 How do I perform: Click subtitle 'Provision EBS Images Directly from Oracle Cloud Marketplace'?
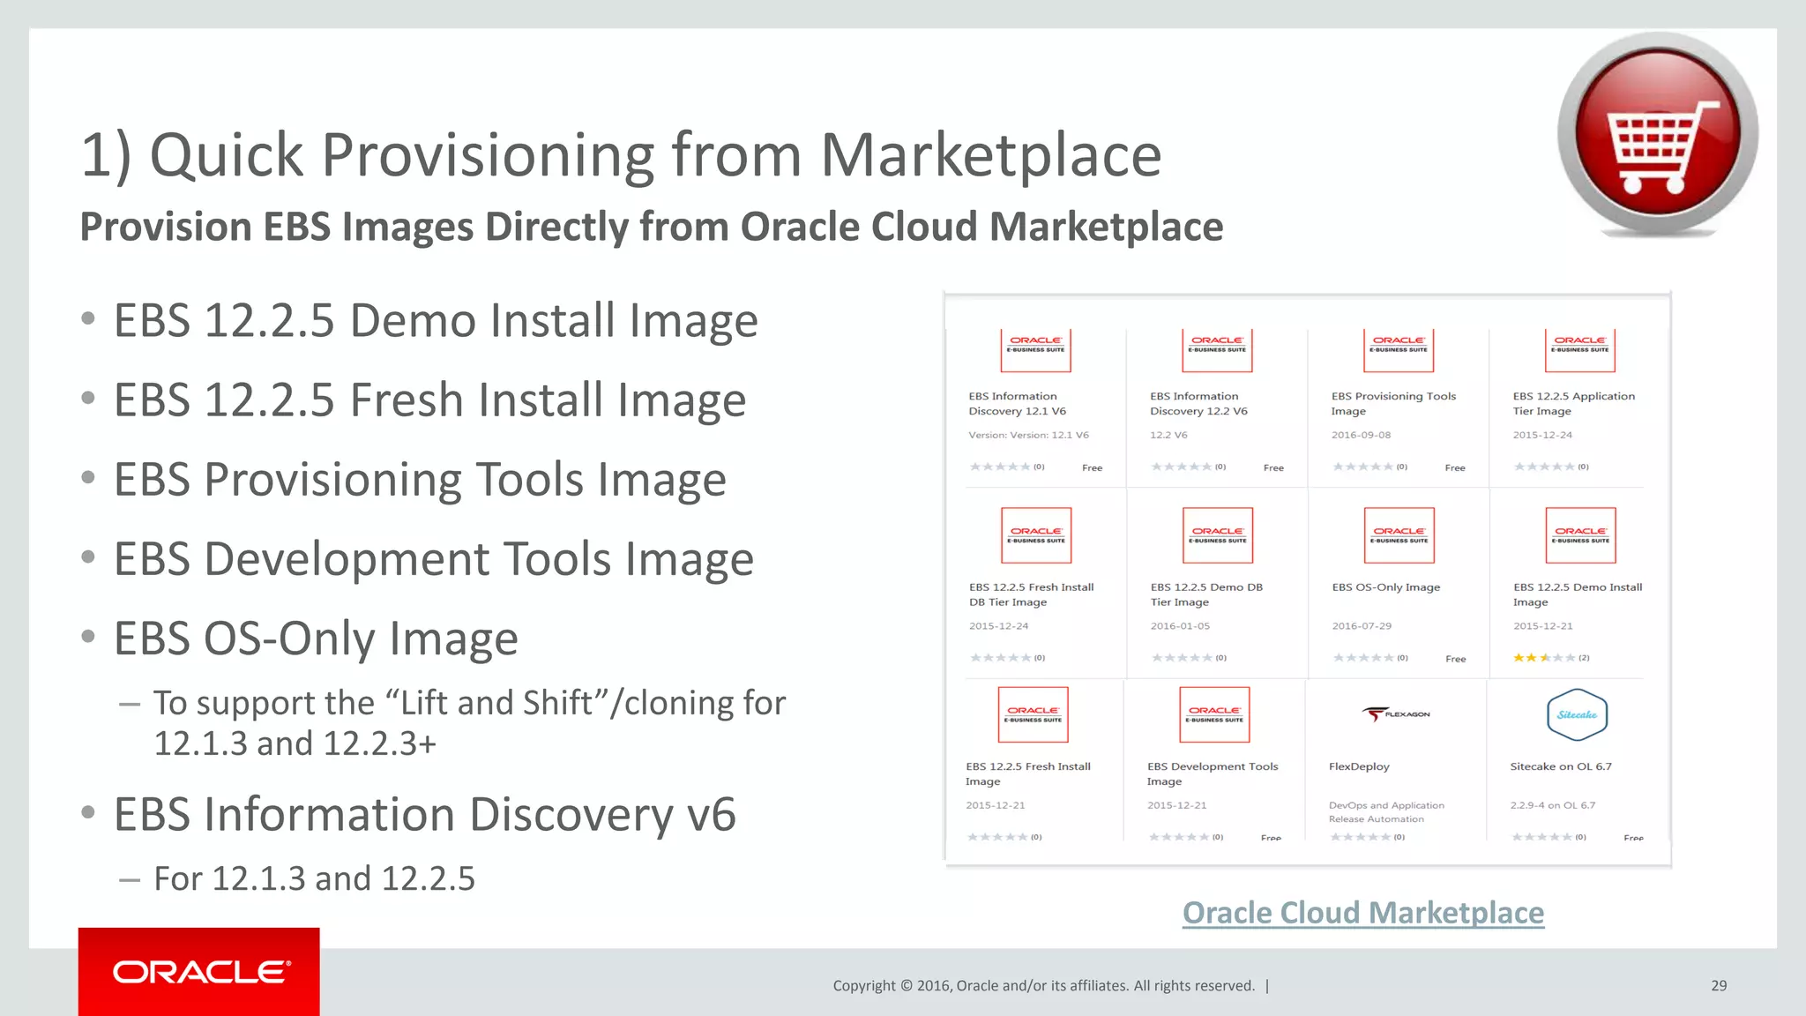pos(652,227)
